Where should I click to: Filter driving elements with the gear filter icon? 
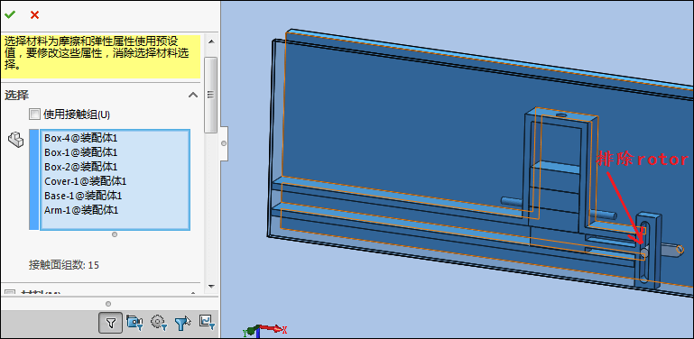(159, 322)
